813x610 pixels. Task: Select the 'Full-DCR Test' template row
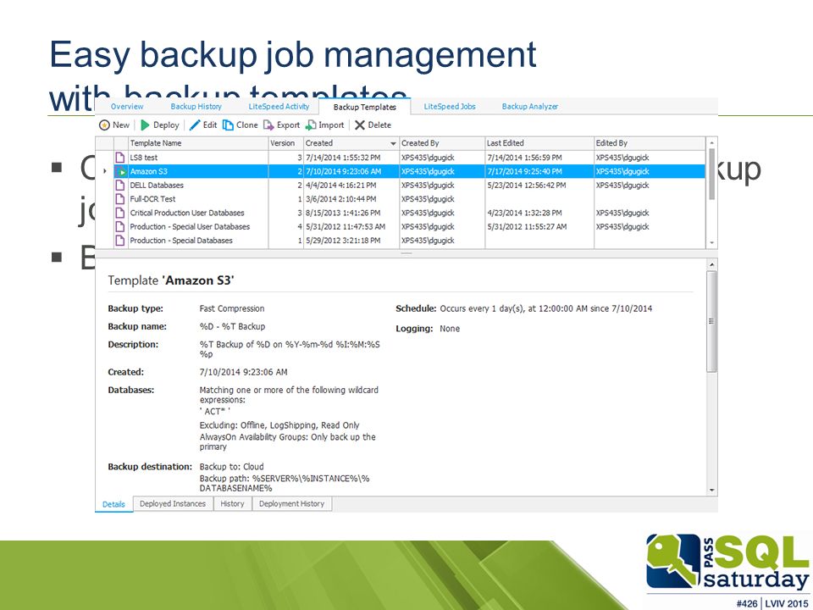tap(401, 198)
